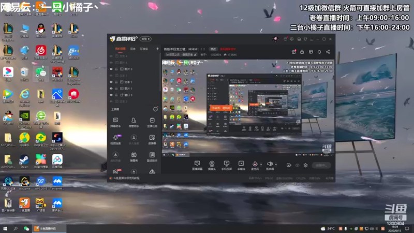Image resolution: width=414 pixels, height=233 pixels.
Task: Toggle visibility eye of 图片 1 layer
Action: click(111, 89)
